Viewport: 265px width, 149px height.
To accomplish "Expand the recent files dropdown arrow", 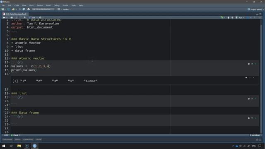I will click(16, 9).
